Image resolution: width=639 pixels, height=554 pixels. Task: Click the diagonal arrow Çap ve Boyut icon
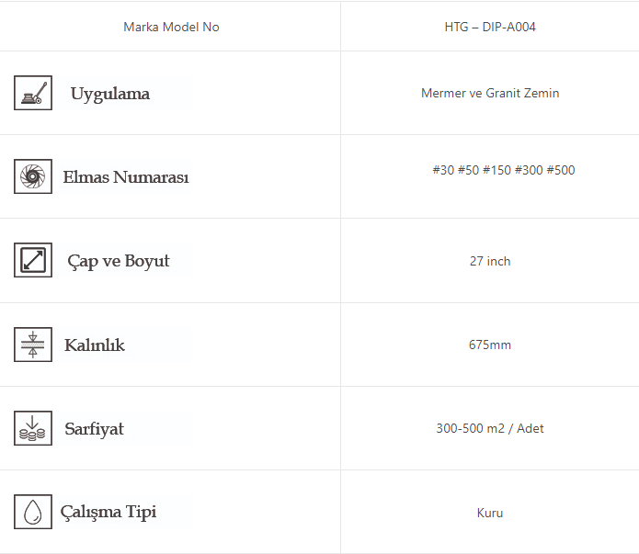(x=32, y=260)
